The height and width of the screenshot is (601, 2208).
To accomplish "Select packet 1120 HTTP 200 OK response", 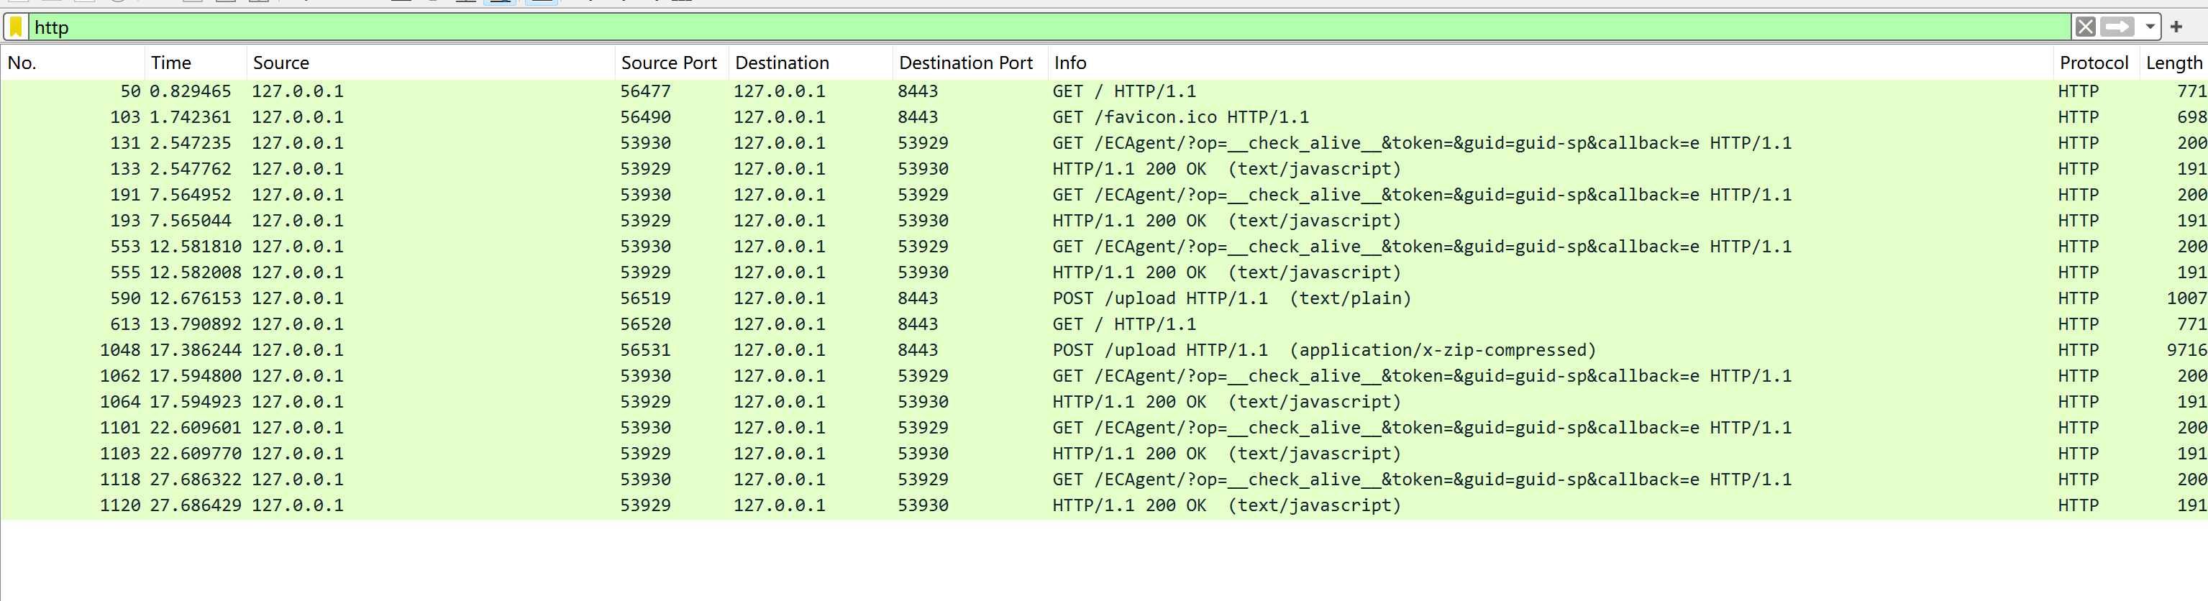I will (1226, 505).
